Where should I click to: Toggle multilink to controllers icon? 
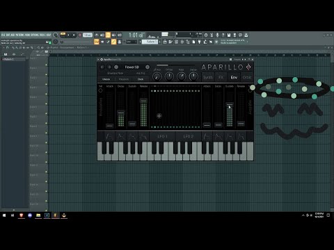click(x=119, y=42)
